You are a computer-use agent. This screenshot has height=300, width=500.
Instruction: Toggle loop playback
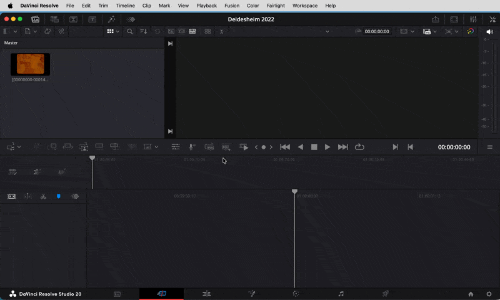[359, 147]
